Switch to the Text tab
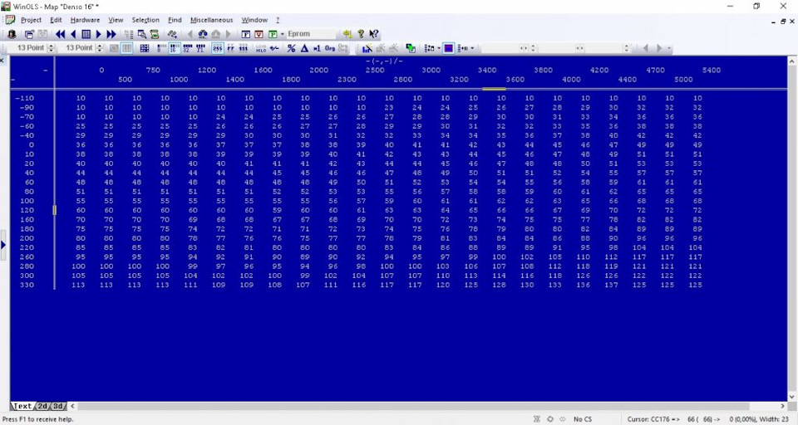Screen dimensions: 798x425 [22, 406]
